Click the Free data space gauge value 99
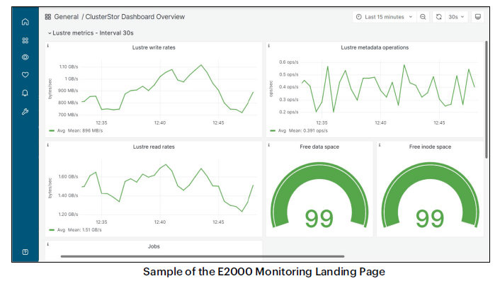This screenshot has width=500, height=281. [319, 219]
